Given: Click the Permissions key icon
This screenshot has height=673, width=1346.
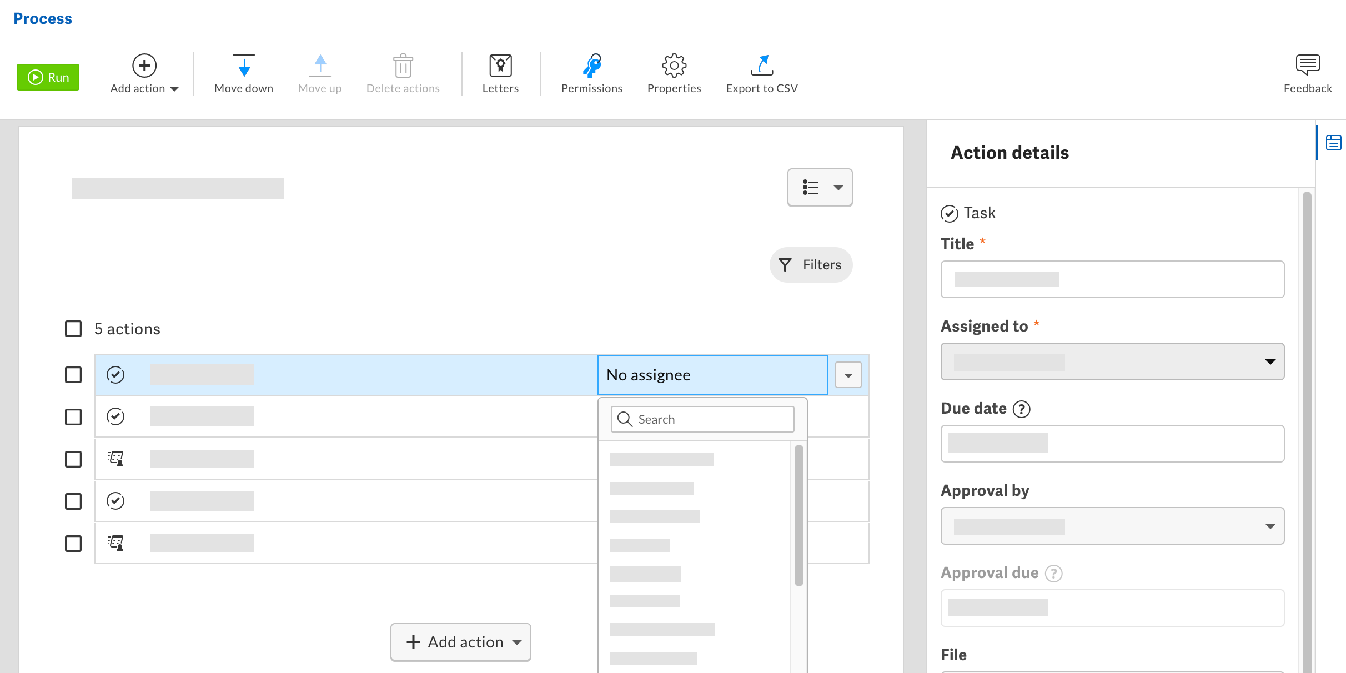Looking at the screenshot, I should tap(591, 67).
